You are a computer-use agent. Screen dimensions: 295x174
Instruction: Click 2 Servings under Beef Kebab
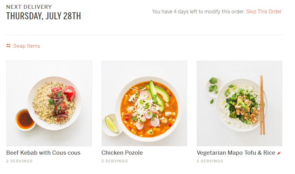click(x=19, y=161)
